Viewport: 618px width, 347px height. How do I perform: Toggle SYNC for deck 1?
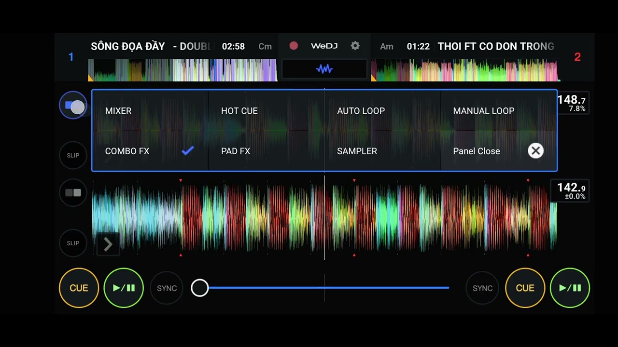167,288
